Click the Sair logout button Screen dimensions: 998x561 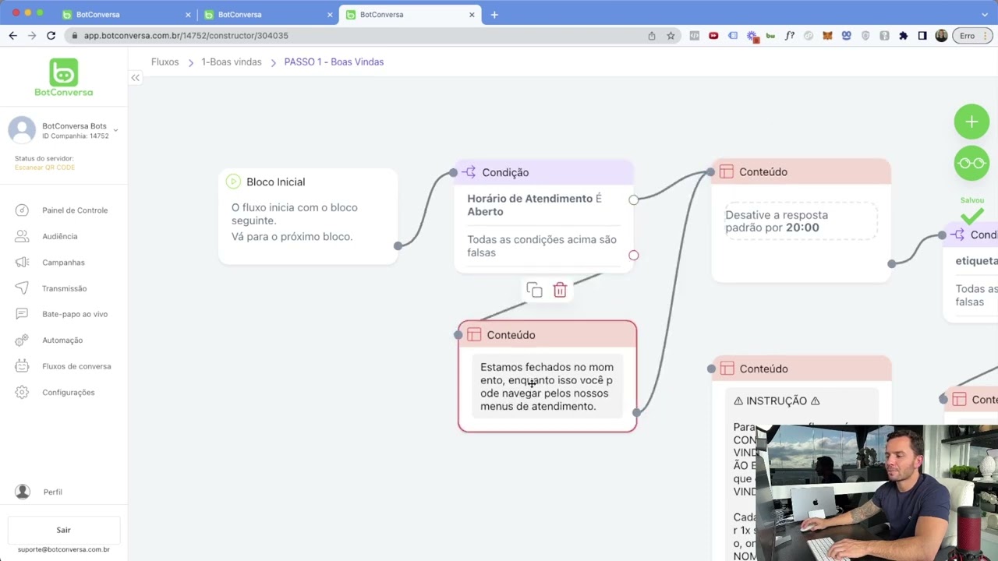pyautogui.click(x=64, y=530)
